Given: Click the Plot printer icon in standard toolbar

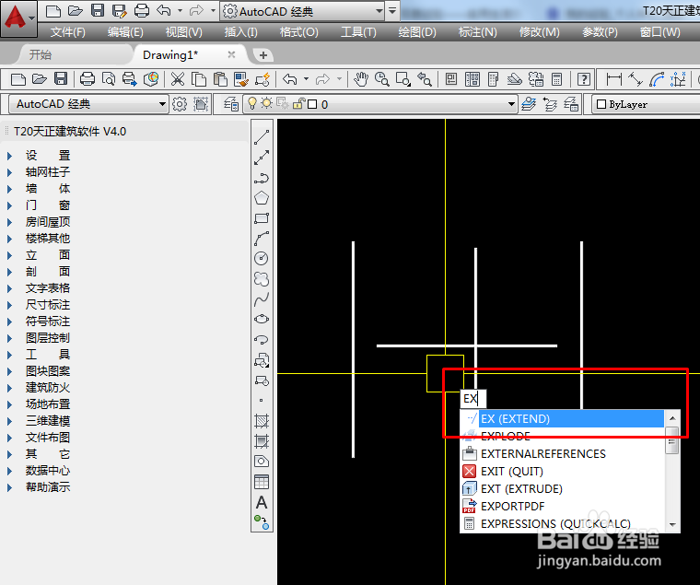Looking at the screenshot, I should pyautogui.click(x=87, y=79).
